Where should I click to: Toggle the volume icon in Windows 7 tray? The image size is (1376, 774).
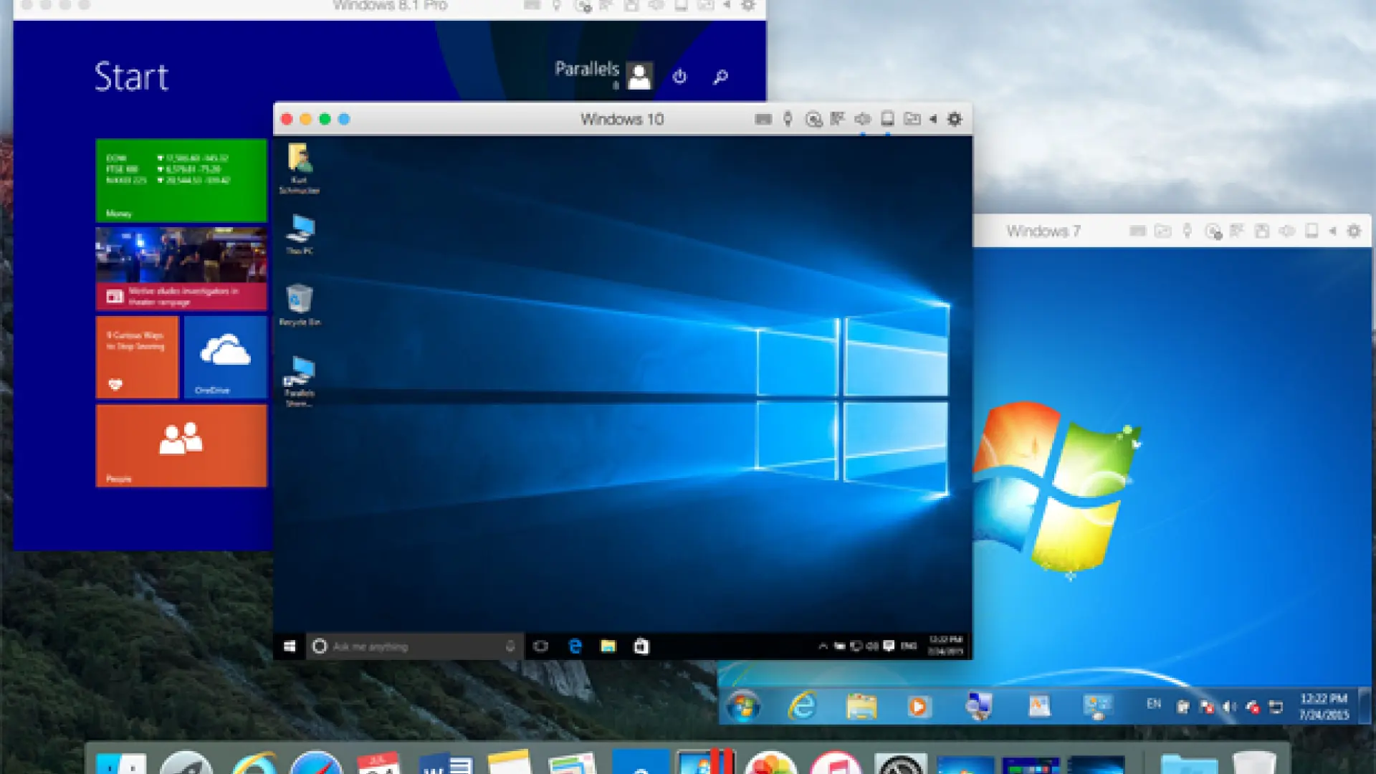[1229, 707]
